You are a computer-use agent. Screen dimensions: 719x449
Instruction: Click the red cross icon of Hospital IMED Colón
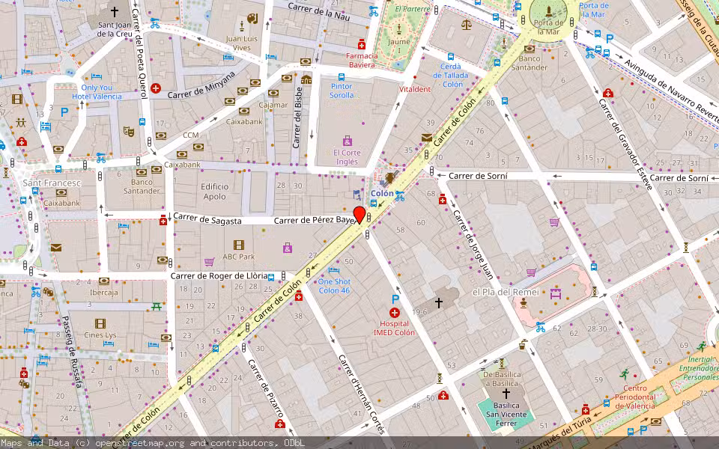click(395, 312)
